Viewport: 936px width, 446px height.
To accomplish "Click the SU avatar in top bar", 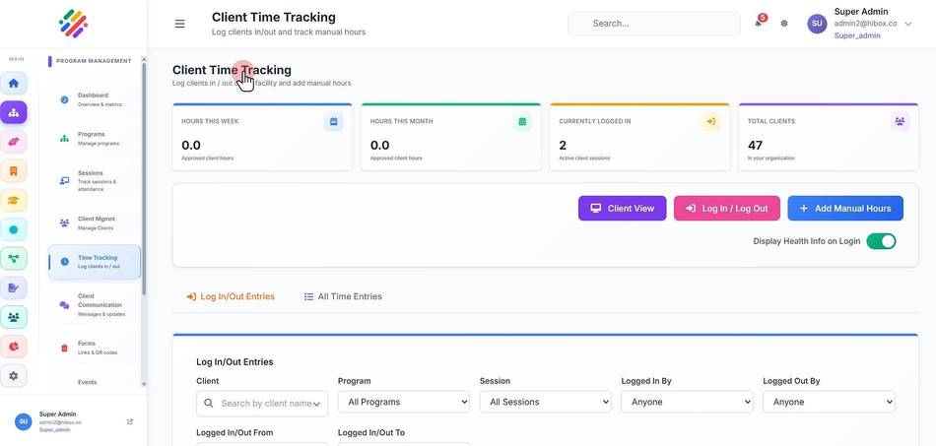I will pyautogui.click(x=817, y=24).
